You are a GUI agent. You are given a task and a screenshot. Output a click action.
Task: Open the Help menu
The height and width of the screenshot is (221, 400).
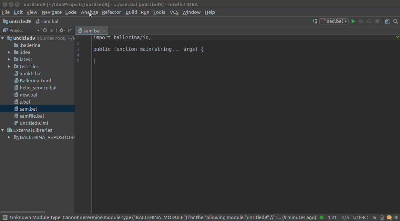[x=210, y=12]
